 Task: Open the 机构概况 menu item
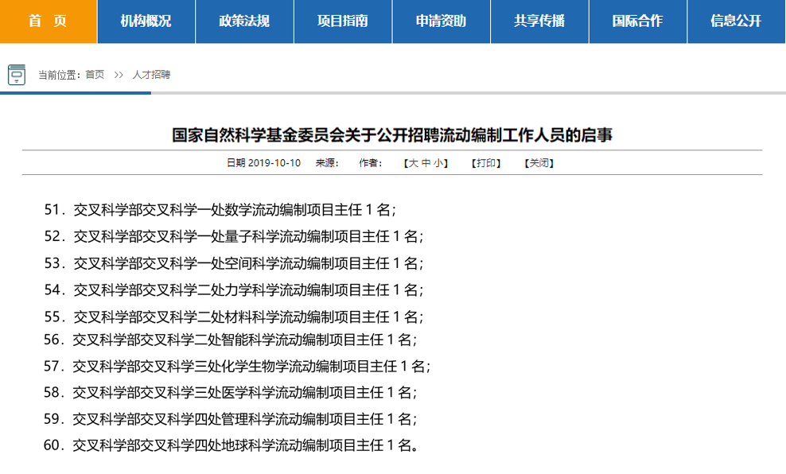[x=146, y=21]
